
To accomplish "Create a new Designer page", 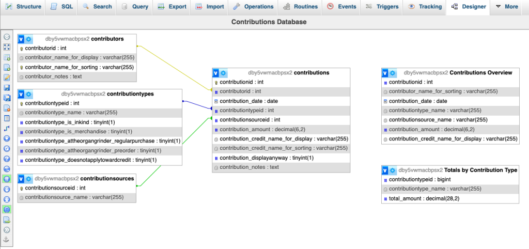I will (x=6, y=68).
